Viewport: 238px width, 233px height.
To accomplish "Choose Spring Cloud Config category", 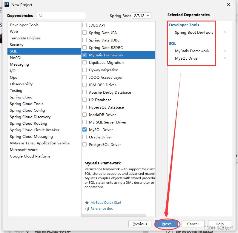I will pyautogui.click(x=44, y=110).
